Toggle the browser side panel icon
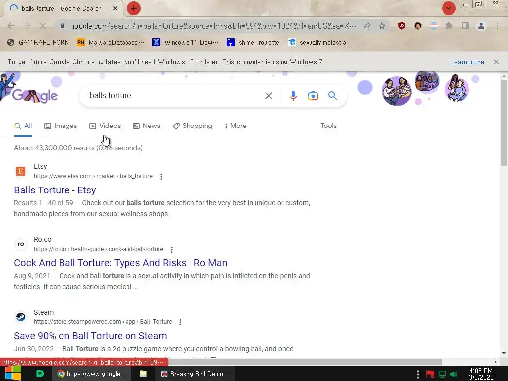 [465, 26]
